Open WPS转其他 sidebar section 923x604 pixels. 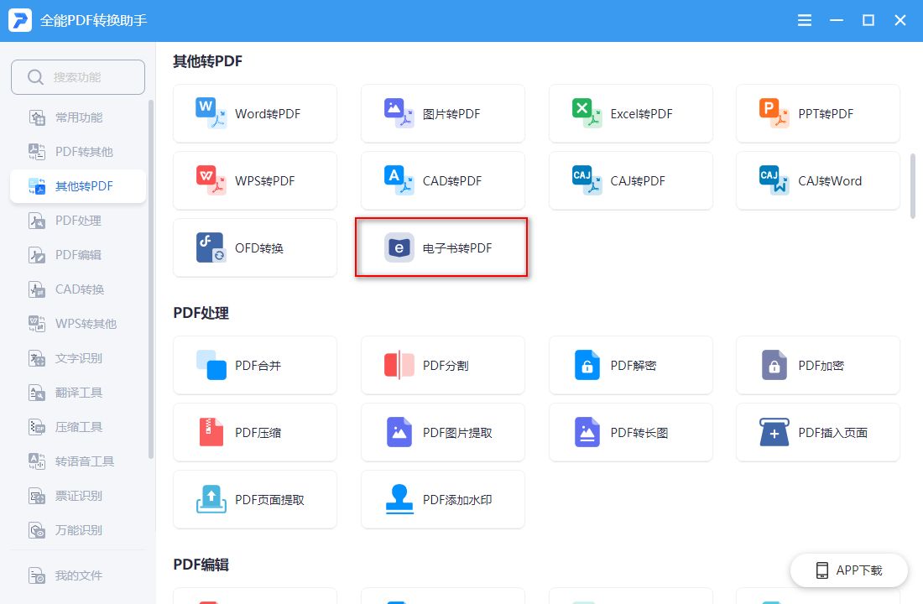(78, 324)
